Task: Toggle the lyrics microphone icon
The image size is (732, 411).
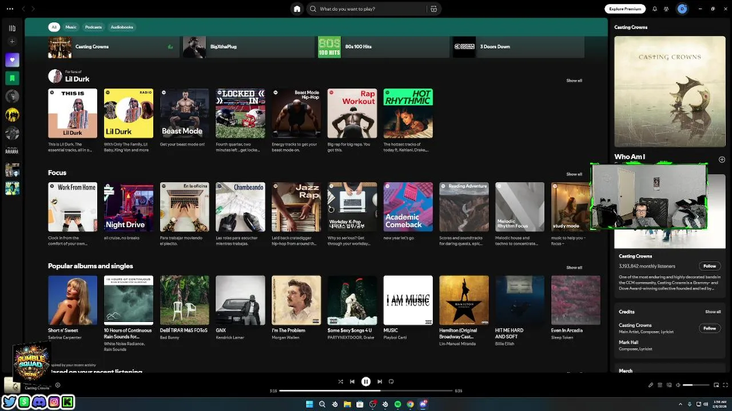Action: pos(651,385)
